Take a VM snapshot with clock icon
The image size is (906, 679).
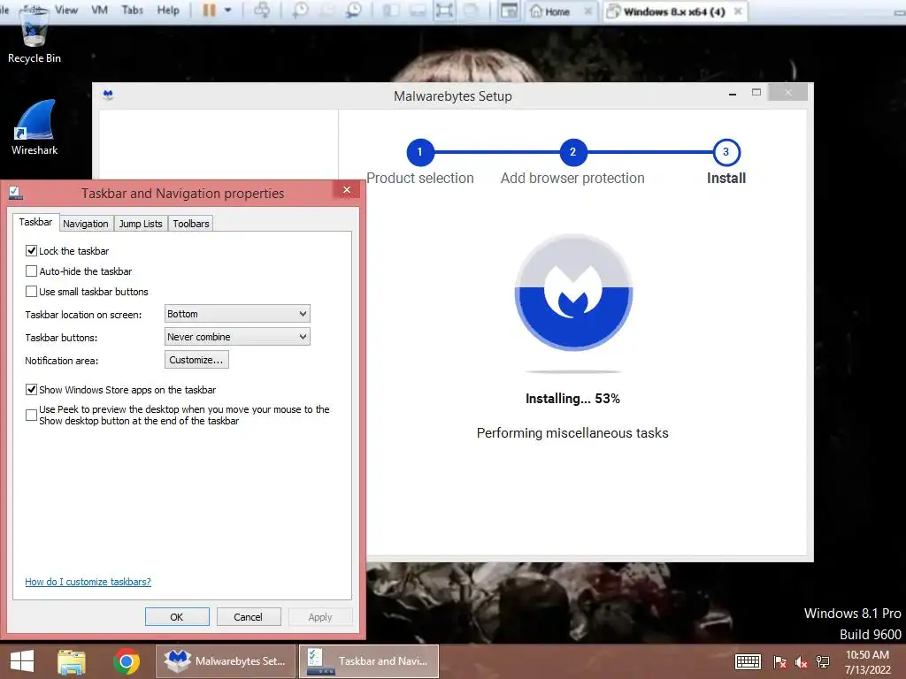coord(300,11)
